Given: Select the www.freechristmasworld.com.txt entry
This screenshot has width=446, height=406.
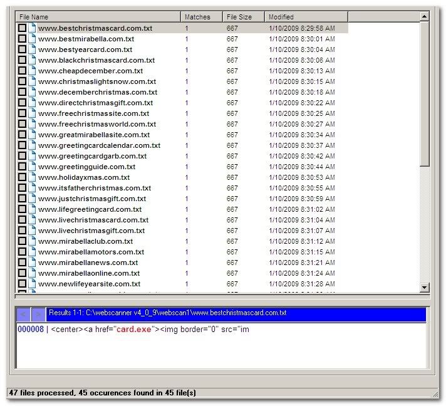Looking at the screenshot, I should coord(97,124).
